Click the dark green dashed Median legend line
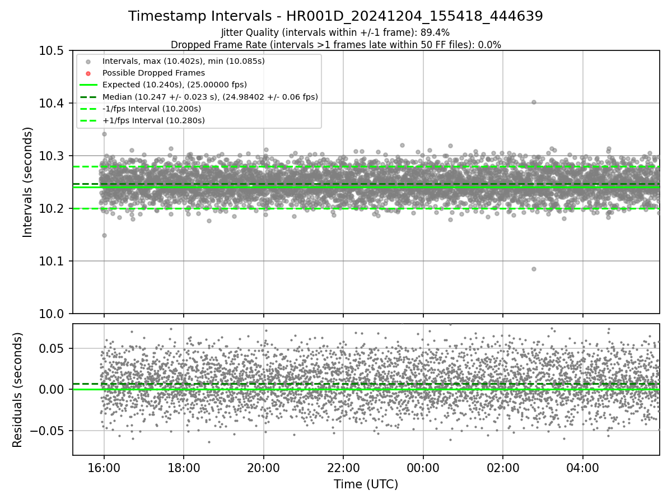Screen dimensions: 672x504 tap(88, 97)
